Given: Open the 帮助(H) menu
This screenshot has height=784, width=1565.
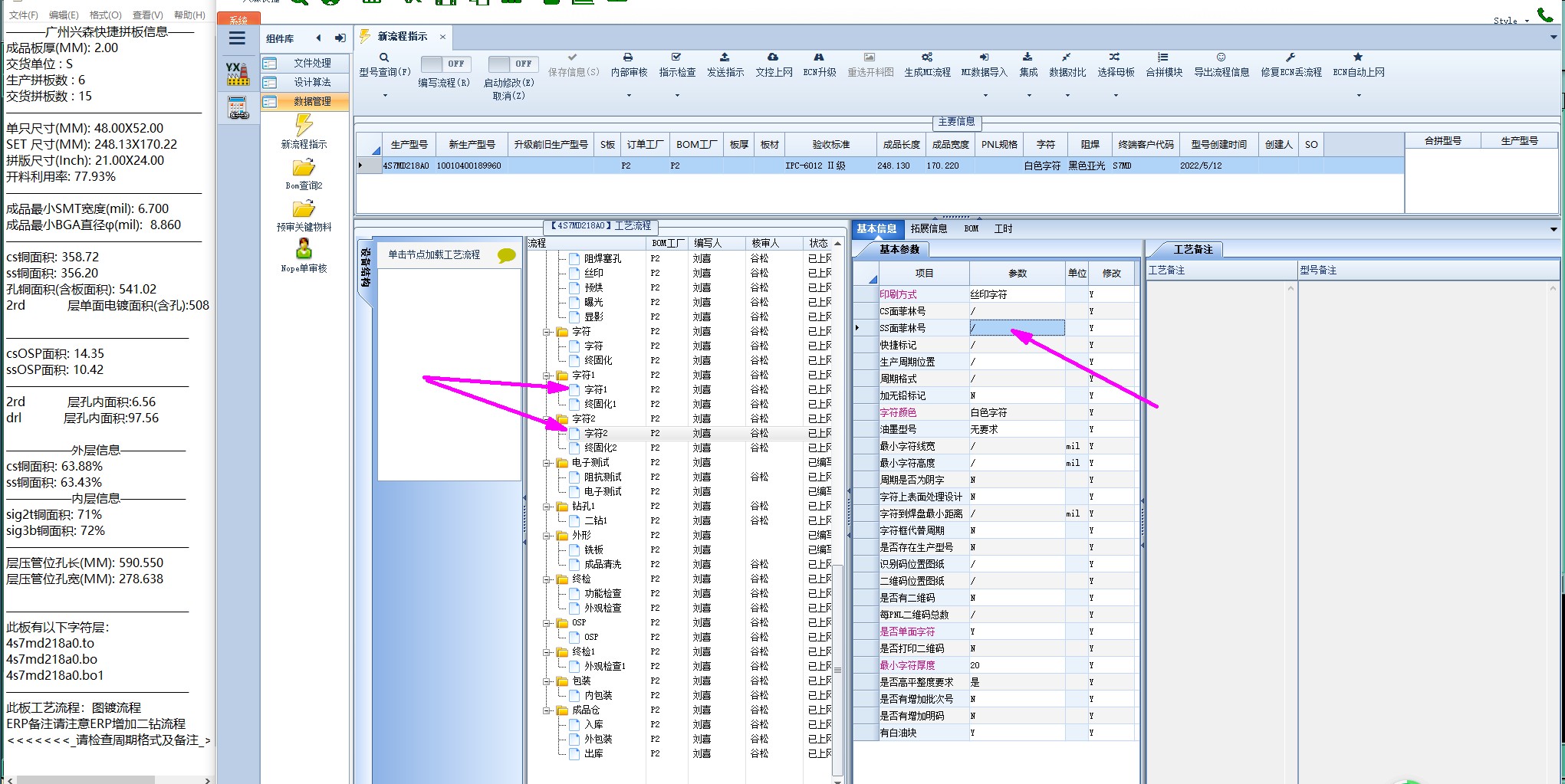Looking at the screenshot, I should point(189,15).
